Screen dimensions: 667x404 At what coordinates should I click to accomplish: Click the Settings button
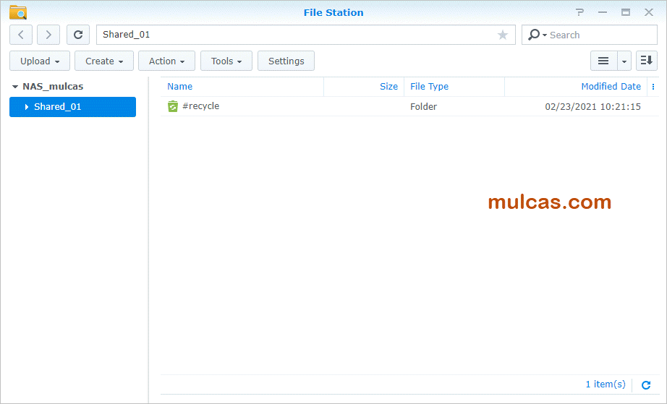286,61
